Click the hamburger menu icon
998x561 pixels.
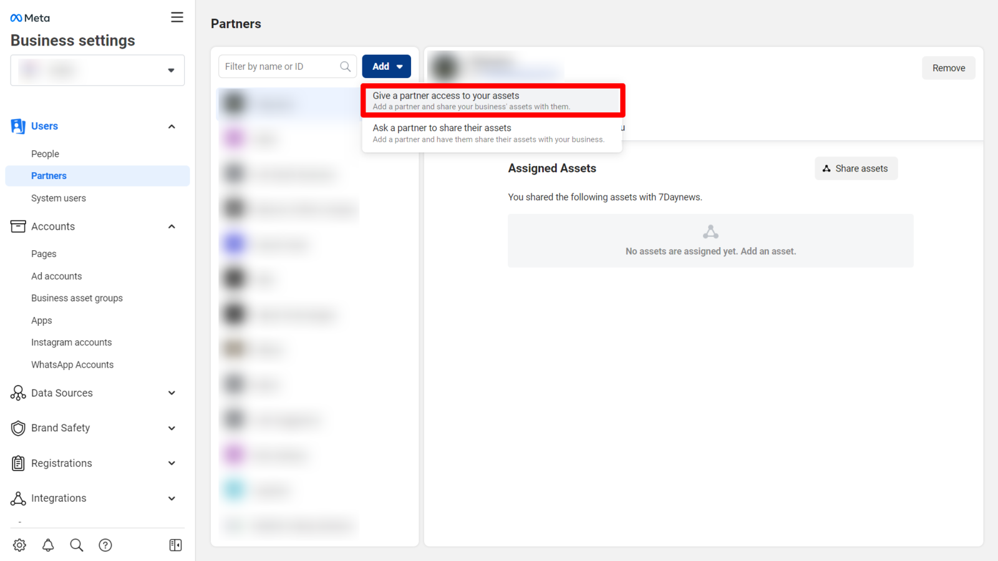(x=177, y=17)
